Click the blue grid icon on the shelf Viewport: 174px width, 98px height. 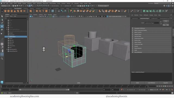(x=52, y=11)
